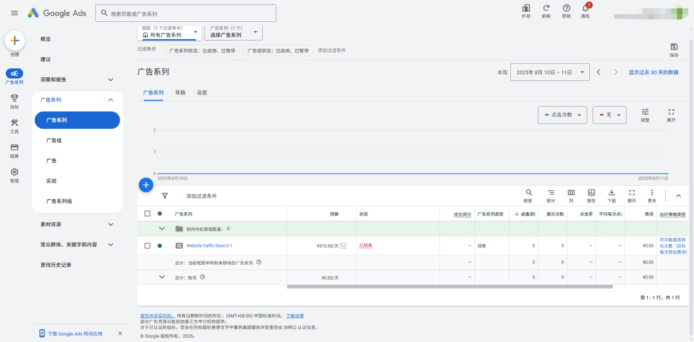Open the 无 second metric dropdown

pos(609,114)
